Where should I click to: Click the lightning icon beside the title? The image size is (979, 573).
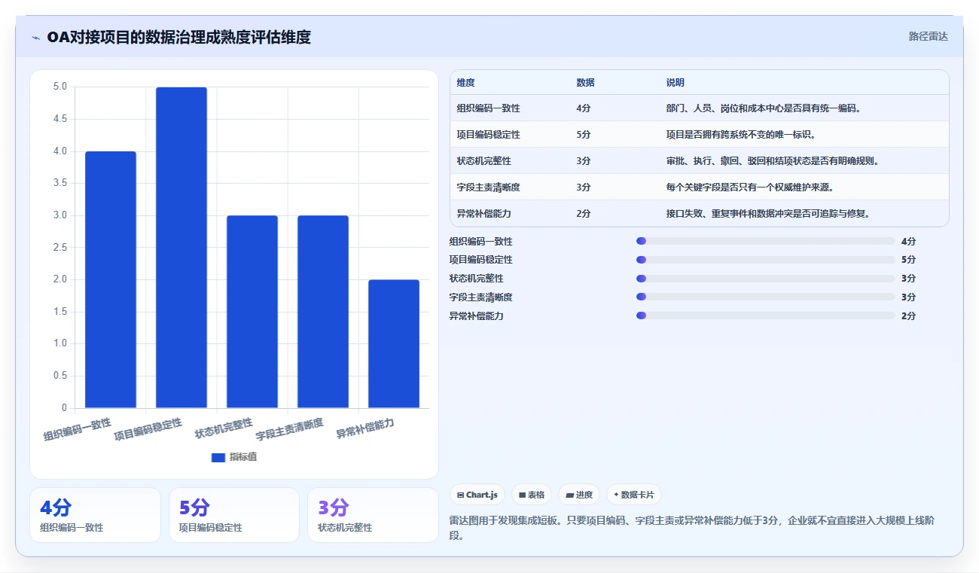point(36,38)
